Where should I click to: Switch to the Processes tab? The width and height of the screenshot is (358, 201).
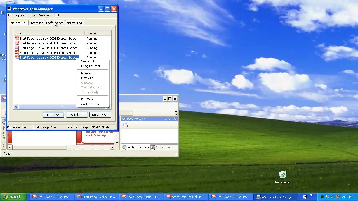36,23
